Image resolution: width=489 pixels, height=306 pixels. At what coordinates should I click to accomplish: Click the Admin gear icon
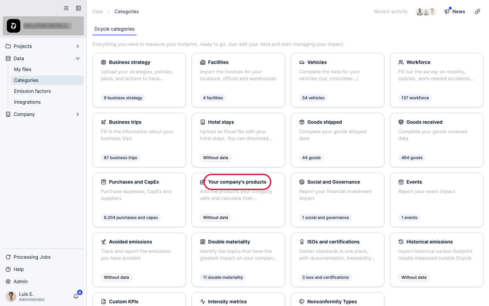(x=8, y=282)
